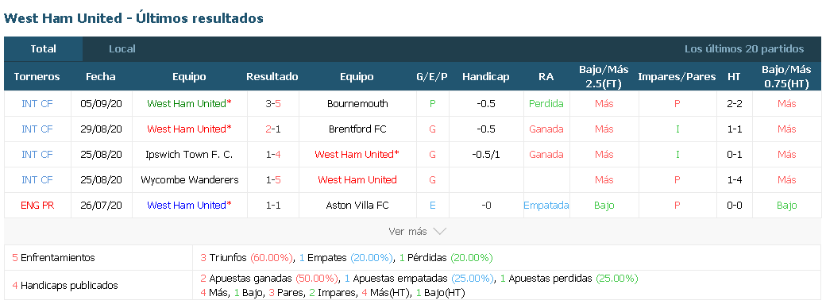This screenshot has height=304, width=826.
Task: Select the Total tab
Action: click(x=43, y=49)
